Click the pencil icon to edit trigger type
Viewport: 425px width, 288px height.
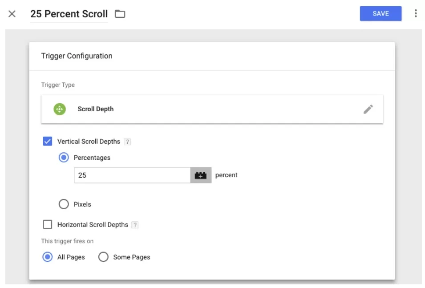coord(368,109)
